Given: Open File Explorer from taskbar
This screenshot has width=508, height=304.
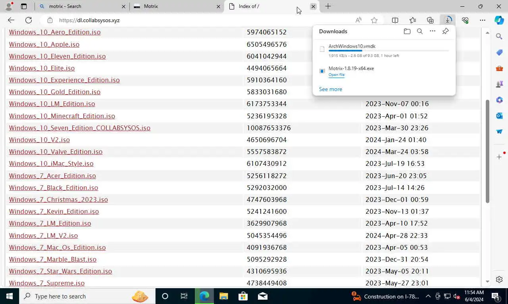Looking at the screenshot, I should (223, 296).
